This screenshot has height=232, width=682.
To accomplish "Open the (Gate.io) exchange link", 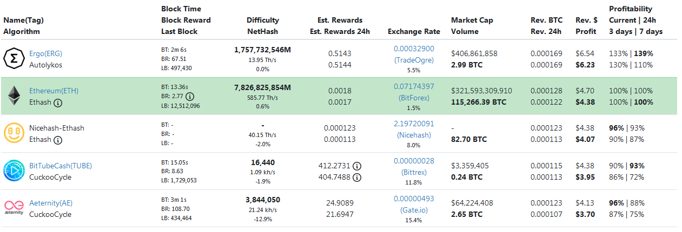I will pos(414,210).
